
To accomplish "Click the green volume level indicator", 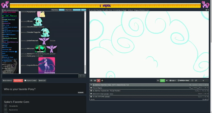I will point(162,81).
